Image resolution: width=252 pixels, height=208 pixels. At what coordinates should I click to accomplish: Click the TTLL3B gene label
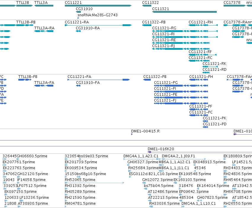pos(23,3)
